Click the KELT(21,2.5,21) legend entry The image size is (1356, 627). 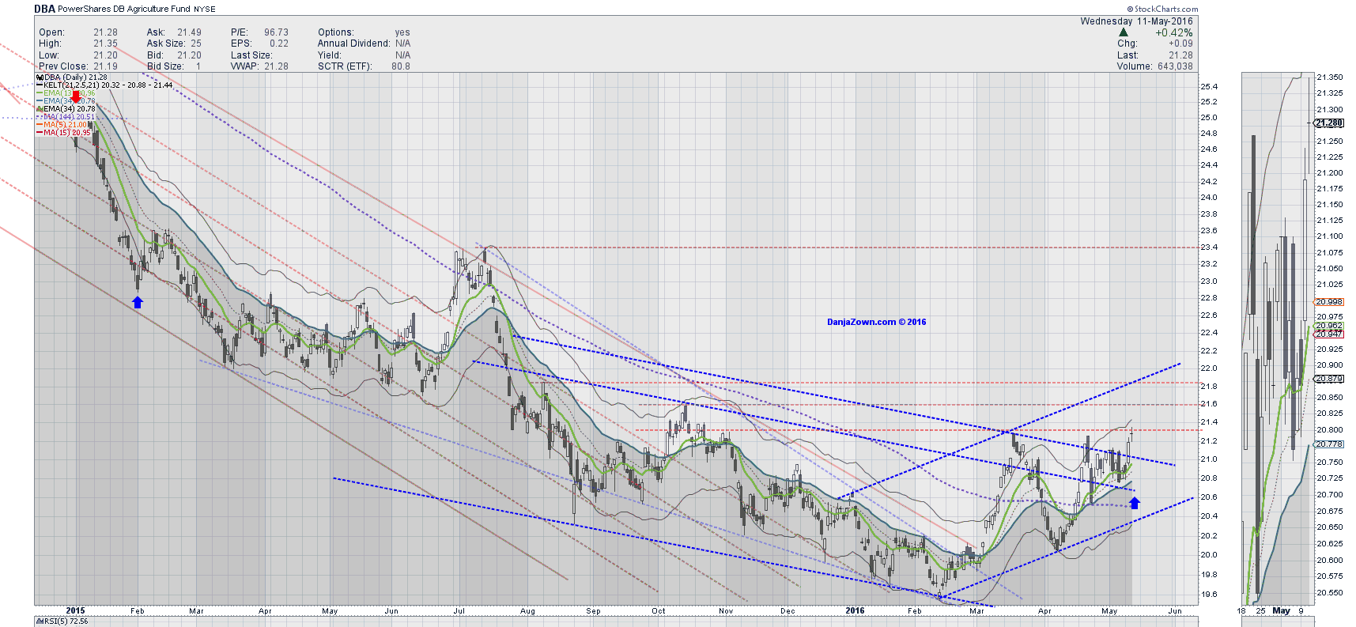pos(108,85)
